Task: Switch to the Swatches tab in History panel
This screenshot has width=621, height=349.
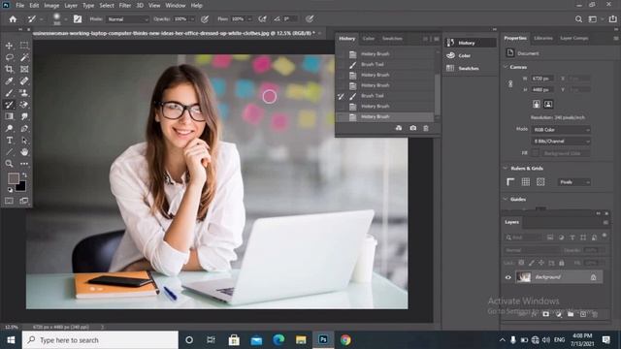Action: coord(392,39)
